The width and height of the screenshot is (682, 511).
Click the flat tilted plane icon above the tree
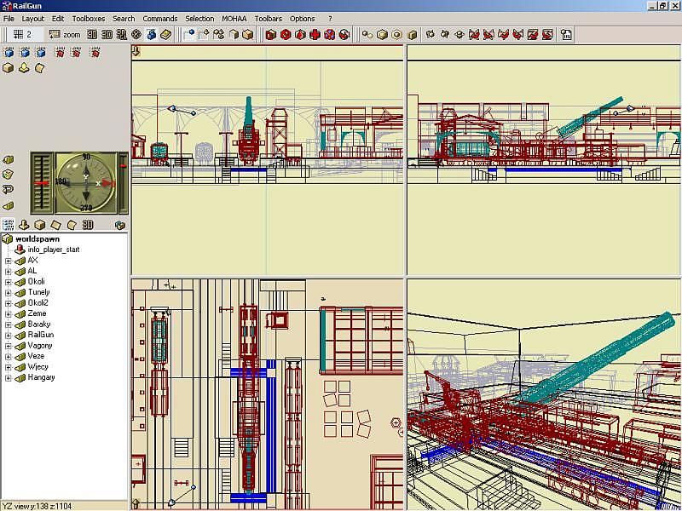(55, 225)
